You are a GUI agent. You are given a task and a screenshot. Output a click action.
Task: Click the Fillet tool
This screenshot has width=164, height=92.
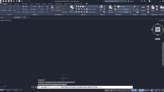coord(41,9)
